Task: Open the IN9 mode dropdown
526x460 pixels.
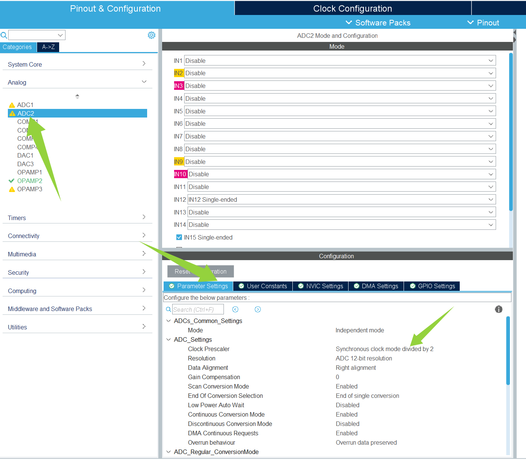Action: coord(340,162)
